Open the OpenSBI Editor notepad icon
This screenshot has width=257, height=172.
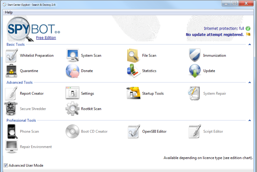[x=134, y=131]
